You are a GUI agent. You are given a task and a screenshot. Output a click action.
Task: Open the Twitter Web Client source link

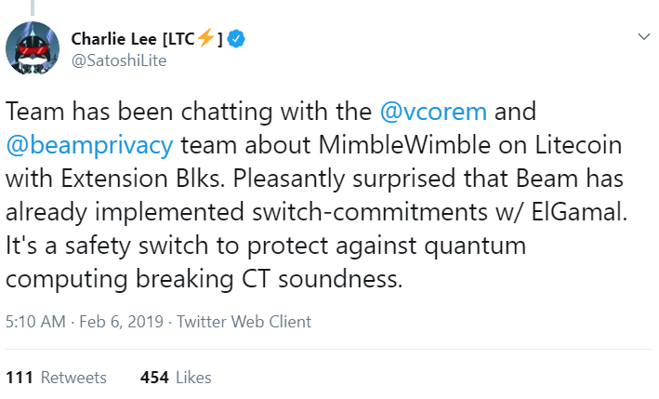click(x=244, y=322)
